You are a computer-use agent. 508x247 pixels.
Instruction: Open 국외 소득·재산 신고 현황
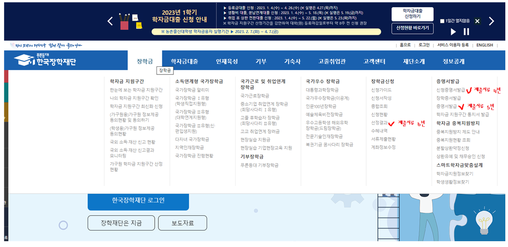pos(132,142)
